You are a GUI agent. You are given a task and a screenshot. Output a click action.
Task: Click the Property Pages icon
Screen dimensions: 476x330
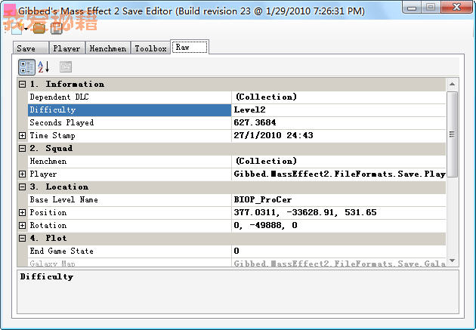pos(66,67)
